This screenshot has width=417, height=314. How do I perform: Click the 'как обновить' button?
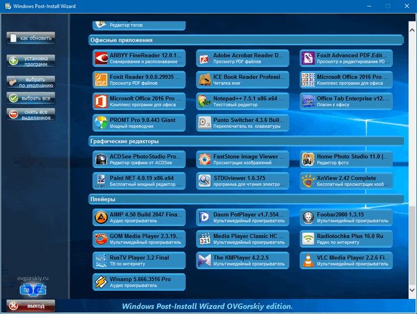pyautogui.click(x=31, y=38)
